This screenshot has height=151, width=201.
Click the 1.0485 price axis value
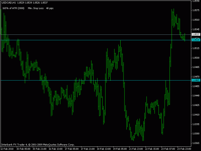tap(196, 67)
